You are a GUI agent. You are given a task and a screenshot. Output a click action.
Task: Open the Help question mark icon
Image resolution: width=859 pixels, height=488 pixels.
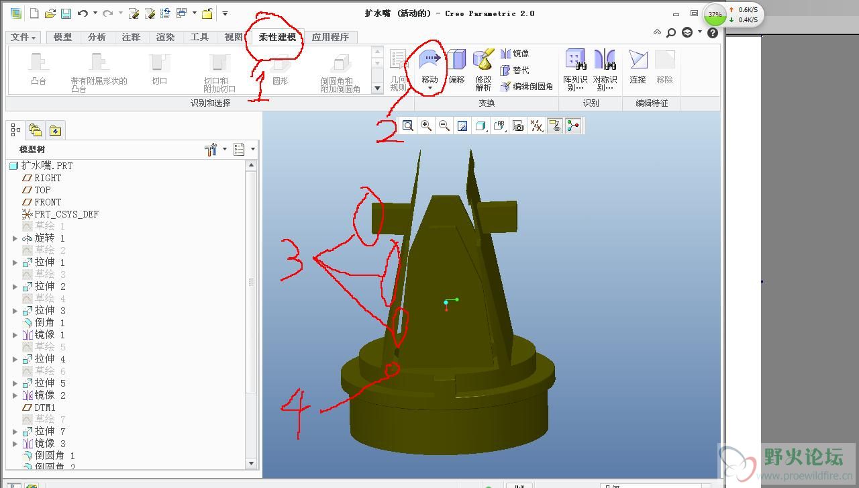[x=713, y=32]
